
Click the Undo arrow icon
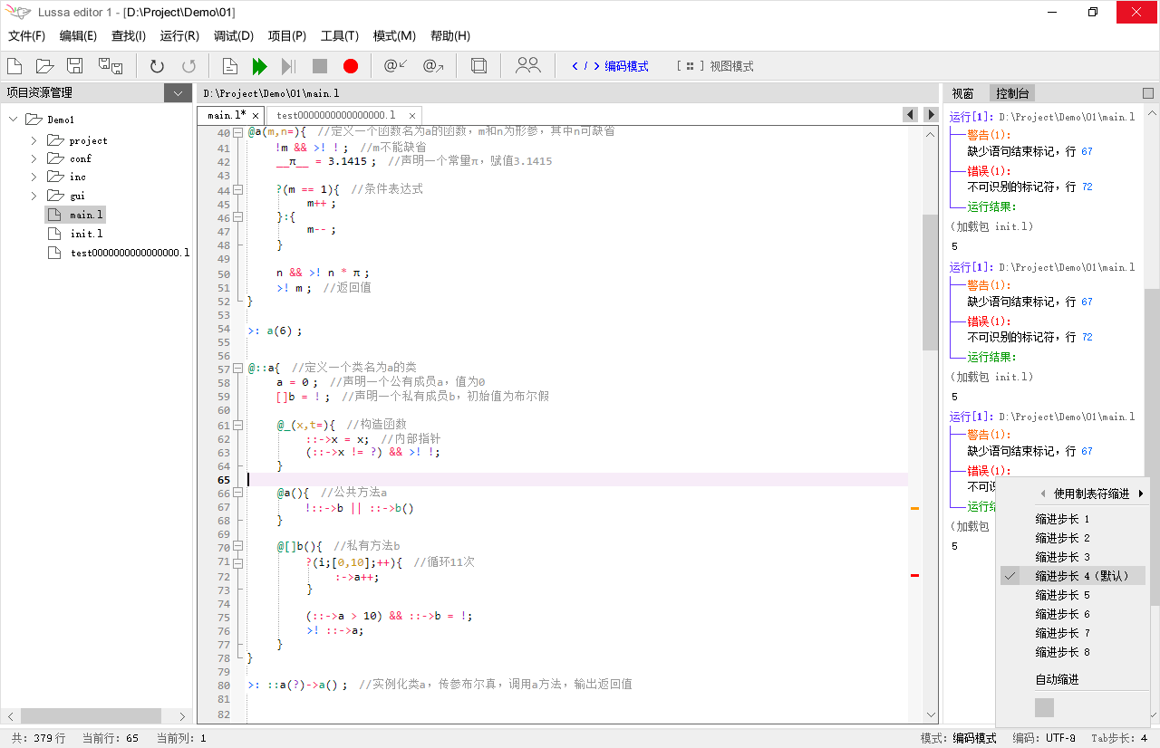pyautogui.click(x=157, y=66)
